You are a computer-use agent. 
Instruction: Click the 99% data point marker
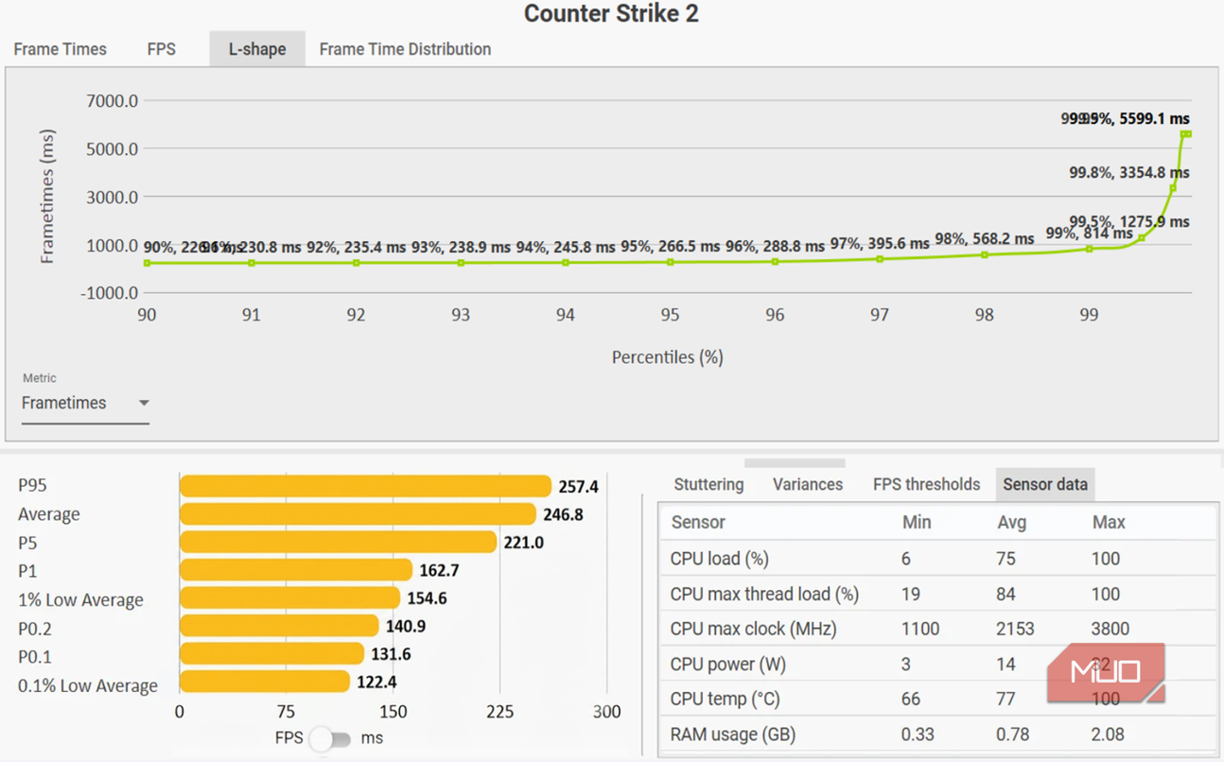(1090, 249)
